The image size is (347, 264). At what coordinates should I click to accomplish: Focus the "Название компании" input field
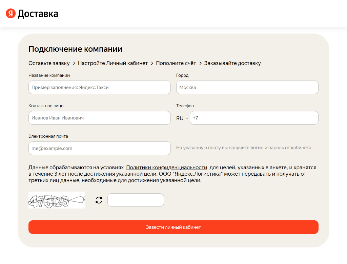(x=100, y=87)
